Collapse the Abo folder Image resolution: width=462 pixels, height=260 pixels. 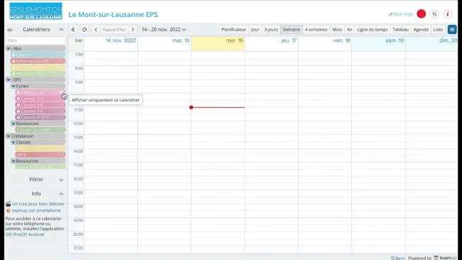coord(9,48)
